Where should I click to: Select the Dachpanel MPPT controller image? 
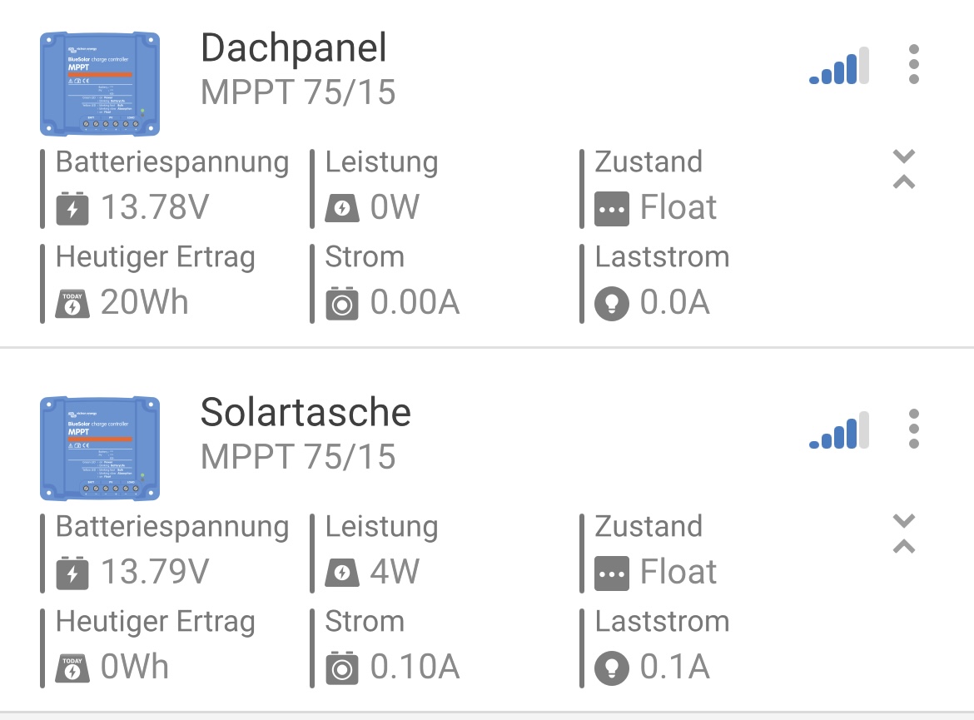[x=100, y=83]
